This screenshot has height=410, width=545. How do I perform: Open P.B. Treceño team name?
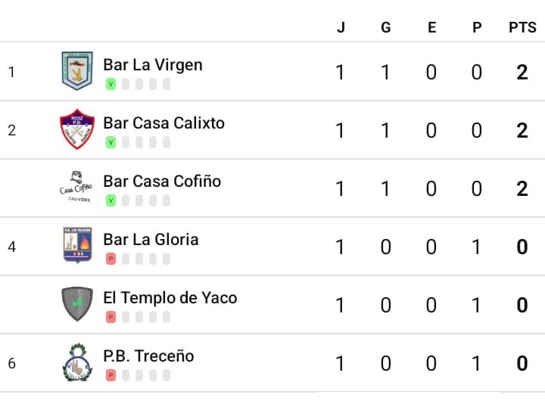click(148, 356)
